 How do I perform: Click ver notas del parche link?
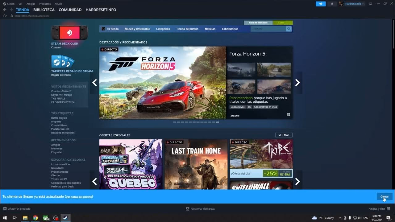click(79, 197)
